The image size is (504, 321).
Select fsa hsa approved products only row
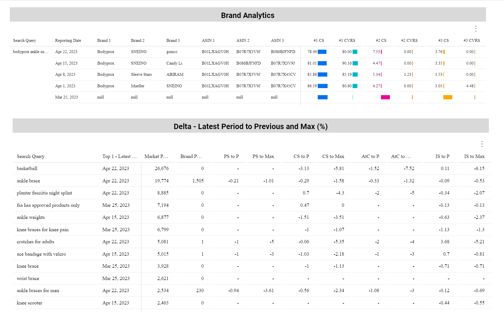pos(252,205)
